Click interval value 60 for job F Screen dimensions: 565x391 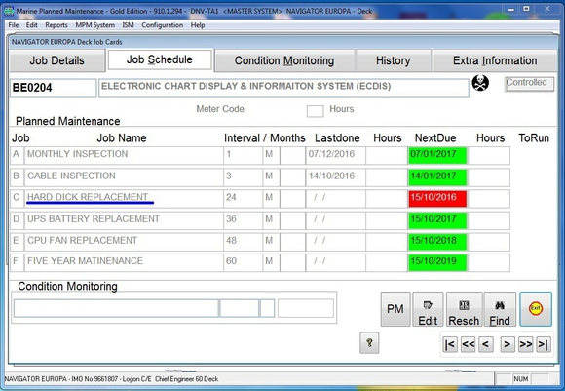(243, 262)
